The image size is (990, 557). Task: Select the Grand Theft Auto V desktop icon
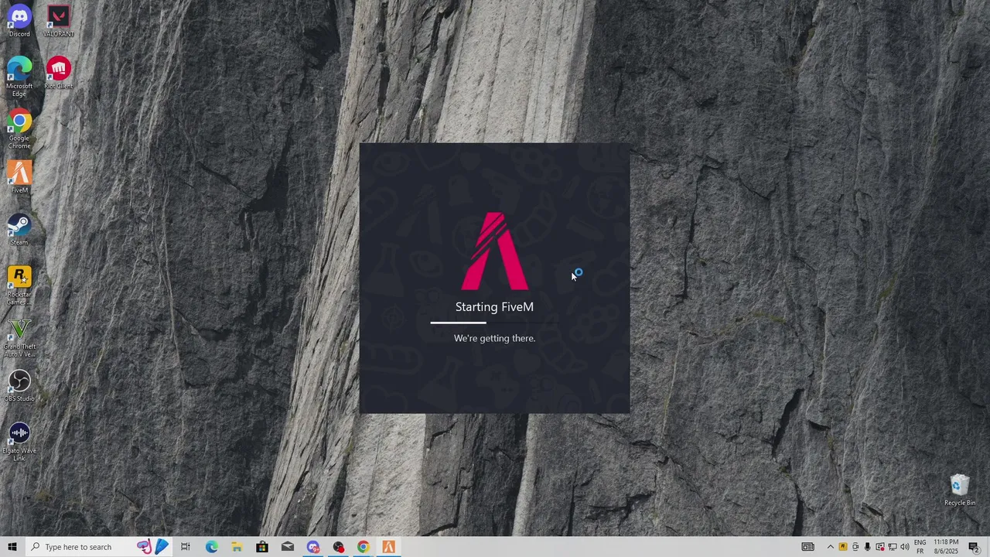click(19, 338)
